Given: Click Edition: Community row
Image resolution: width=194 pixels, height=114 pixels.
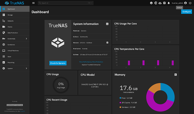Looking at the screenshot, I should (x=91, y=37).
